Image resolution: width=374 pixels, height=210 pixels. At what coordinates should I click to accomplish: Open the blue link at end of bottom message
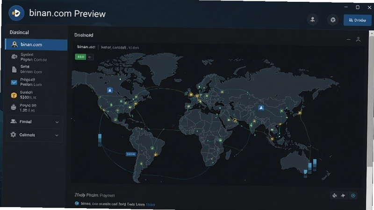150,204
